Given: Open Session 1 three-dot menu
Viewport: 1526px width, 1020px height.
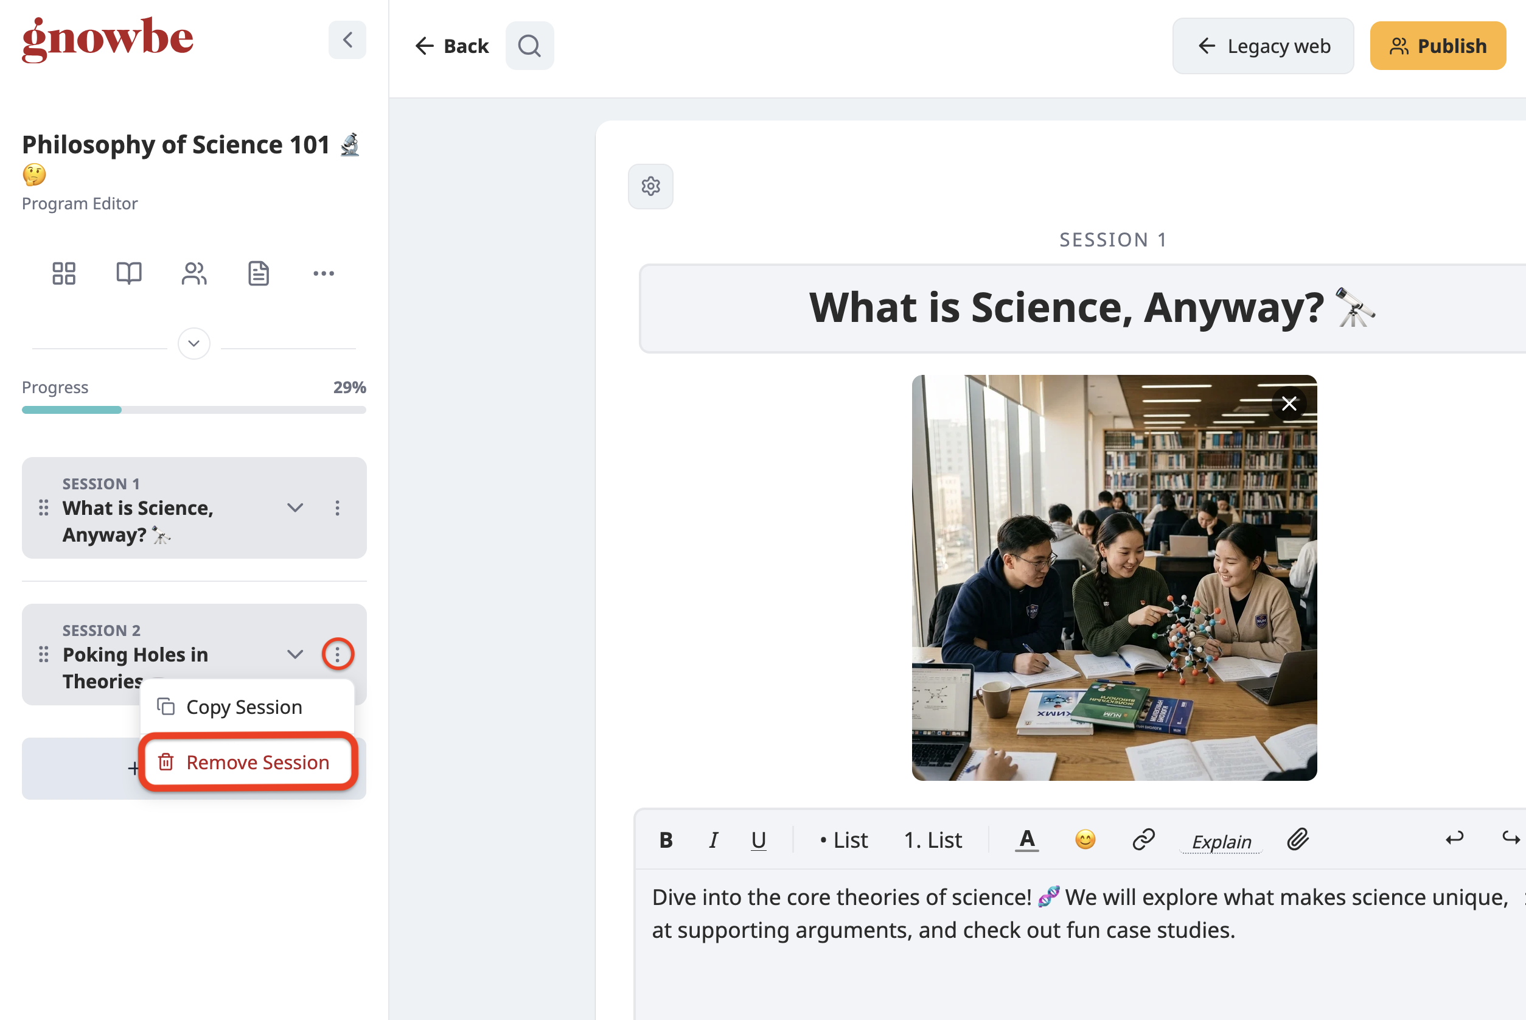Looking at the screenshot, I should tap(338, 508).
